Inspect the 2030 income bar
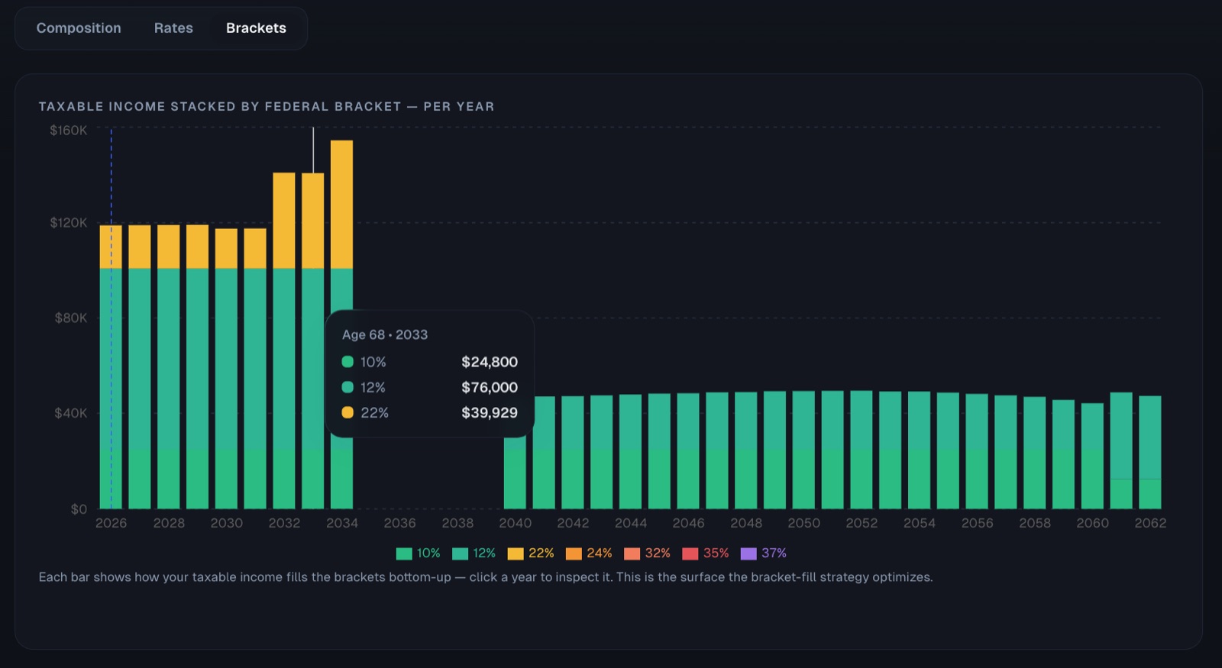The width and height of the screenshot is (1222, 668). (226, 369)
